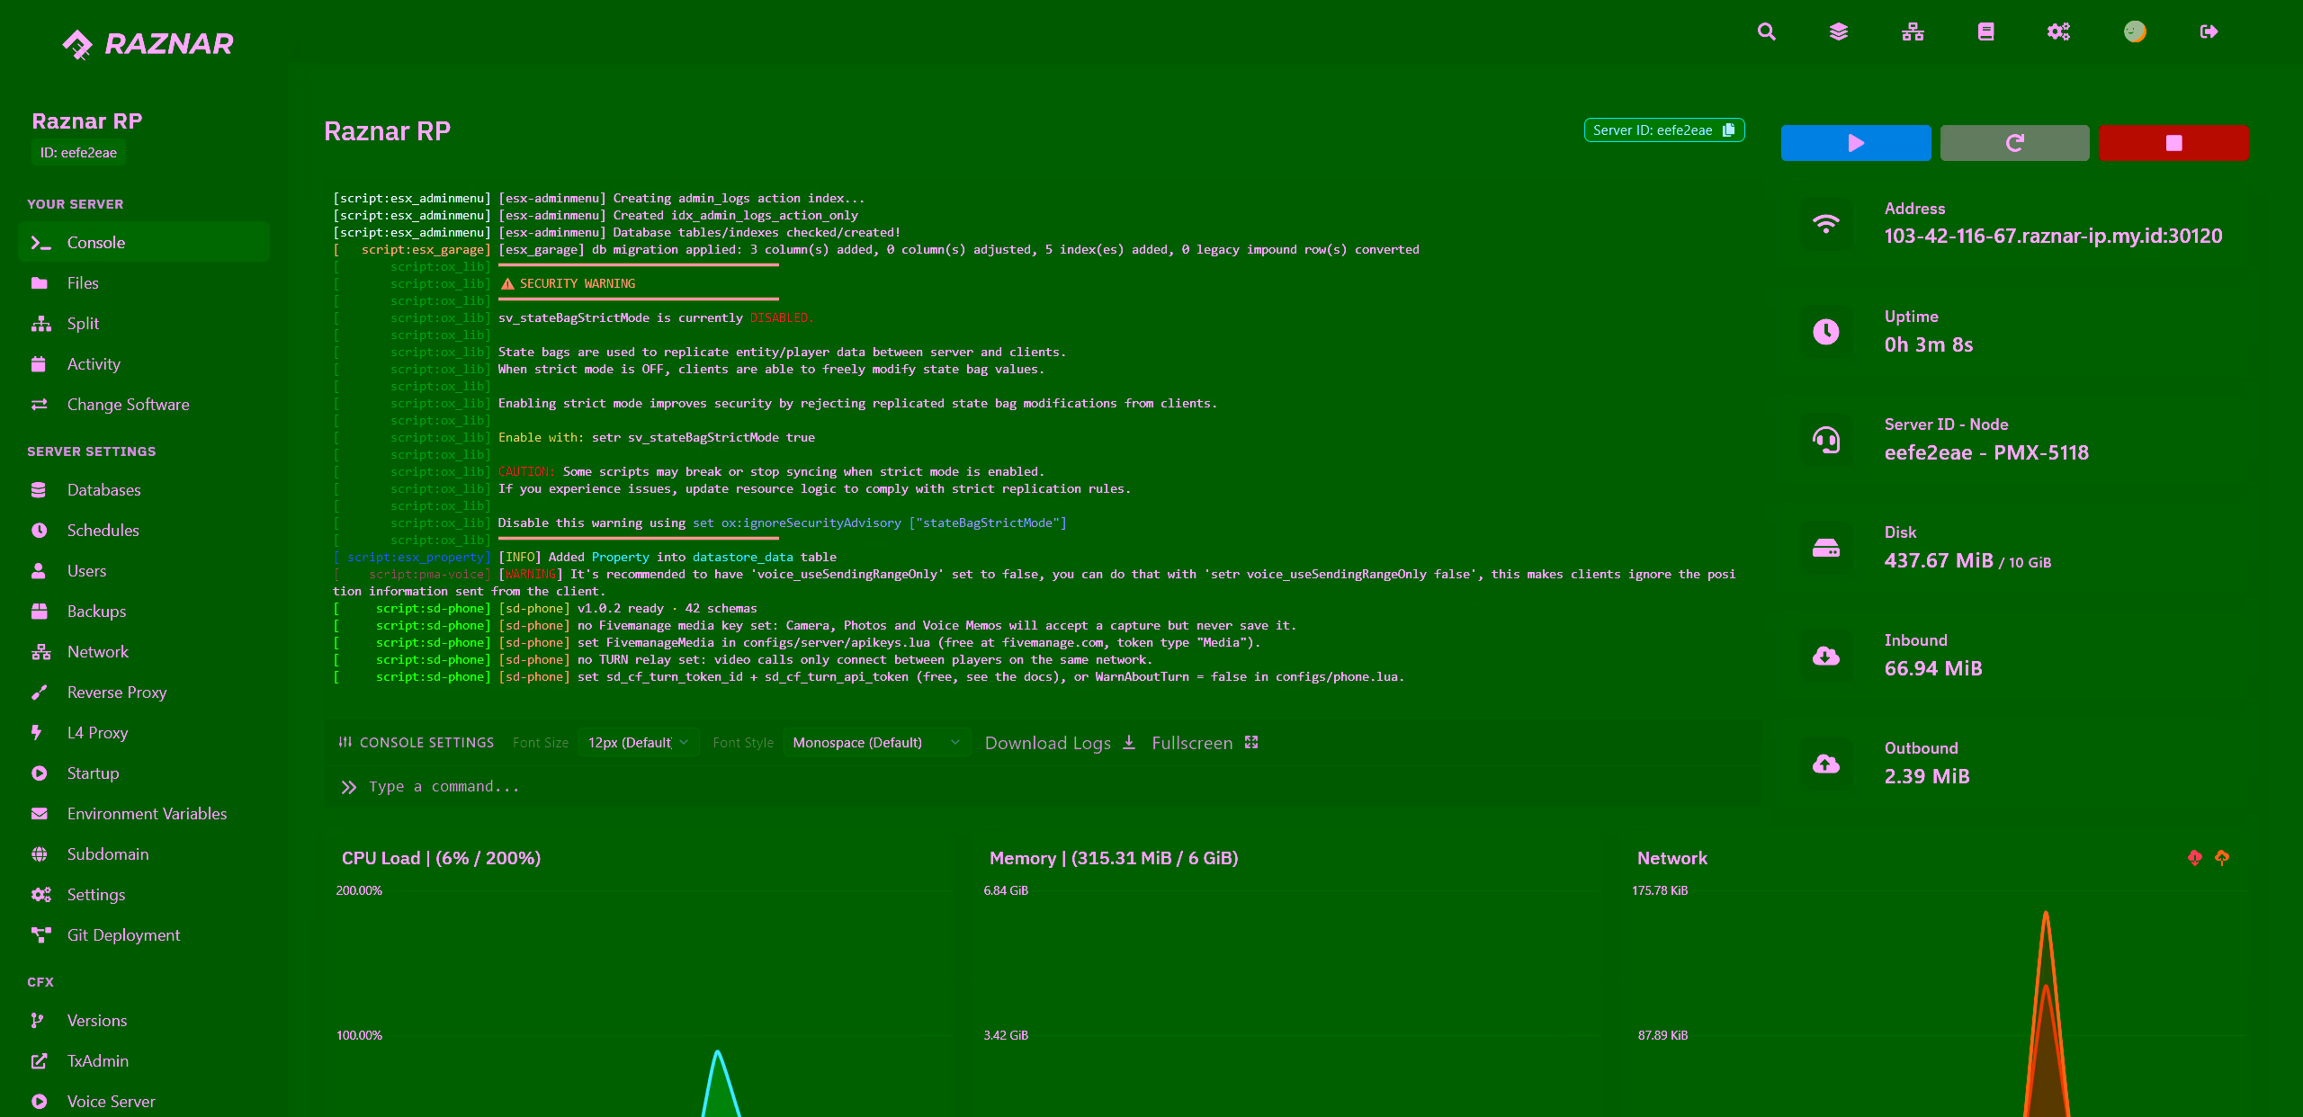Click the headset icon beside Server ID - Node

[x=1826, y=440]
